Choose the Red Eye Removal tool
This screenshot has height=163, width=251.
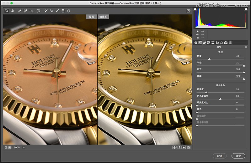pos(52,11)
